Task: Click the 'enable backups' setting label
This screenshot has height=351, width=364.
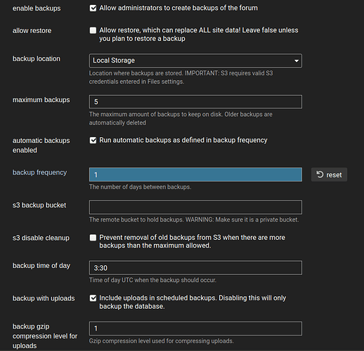Action: [x=37, y=8]
